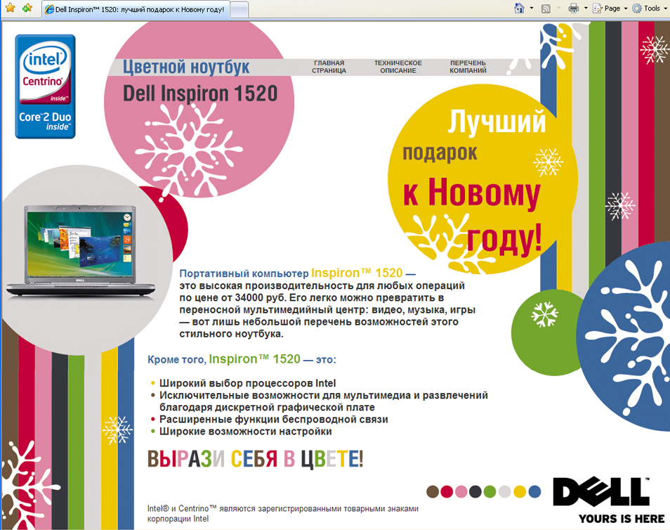Click the Intel Centrino Core 2 Duo badge
This screenshot has height=530, width=670.
click(x=44, y=84)
